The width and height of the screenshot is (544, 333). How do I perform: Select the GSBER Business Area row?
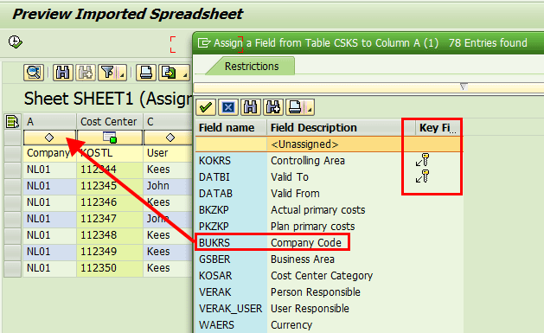coord(329,259)
